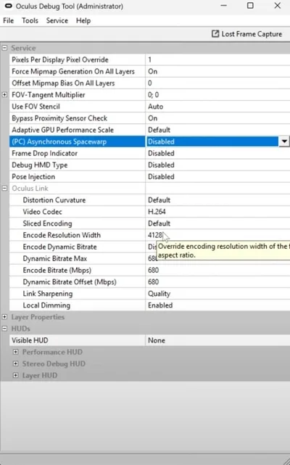Select the Pixels Per Display Pixel Override label

pyautogui.click(x=60, y=59)
